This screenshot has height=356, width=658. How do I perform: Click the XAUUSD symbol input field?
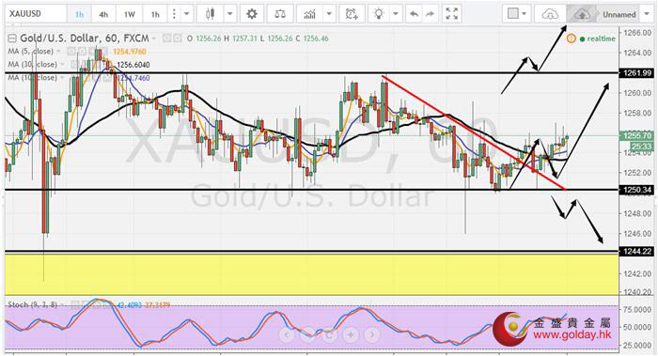pyautogui.click(x=36, y=14)
